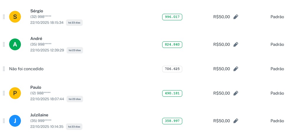Screen dimensions: 295x139
Task: Click the ungranted number 706.625
Action: coord(172,69)
